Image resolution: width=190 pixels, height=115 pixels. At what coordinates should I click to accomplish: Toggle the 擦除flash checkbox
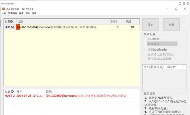click(x=146, y=39)
